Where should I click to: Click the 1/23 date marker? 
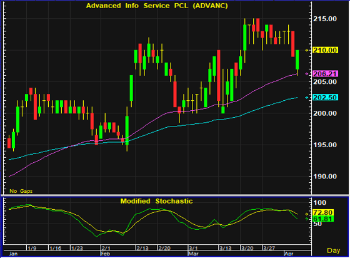point(77,248)
